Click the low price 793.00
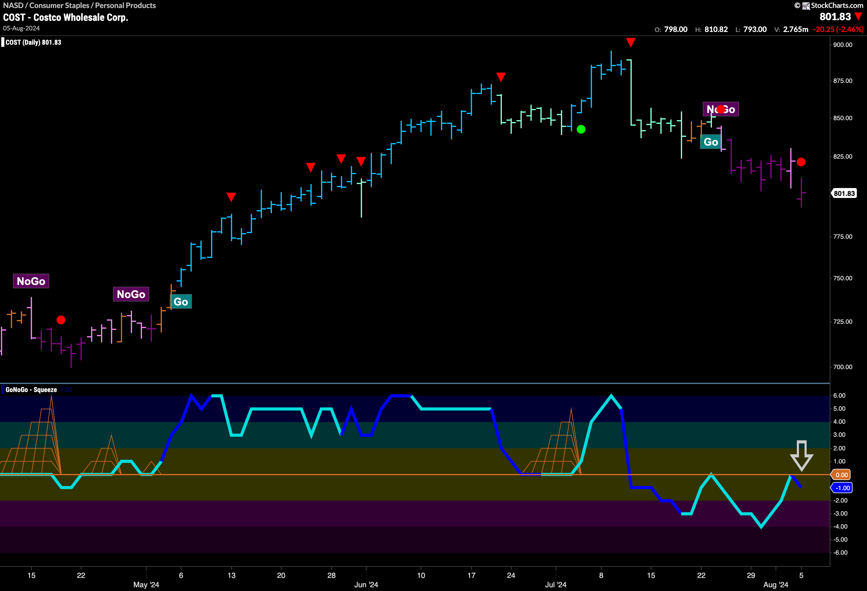The width and height of the screenshot is (867, 591). (755, 29)
